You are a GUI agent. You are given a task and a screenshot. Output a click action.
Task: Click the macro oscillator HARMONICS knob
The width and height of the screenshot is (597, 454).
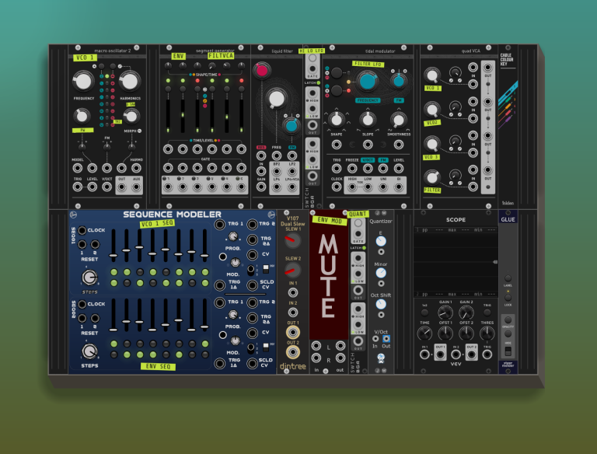(130, 81)
